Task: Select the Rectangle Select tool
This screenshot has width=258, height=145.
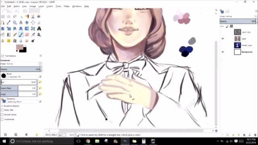Action: pos(3,17)
